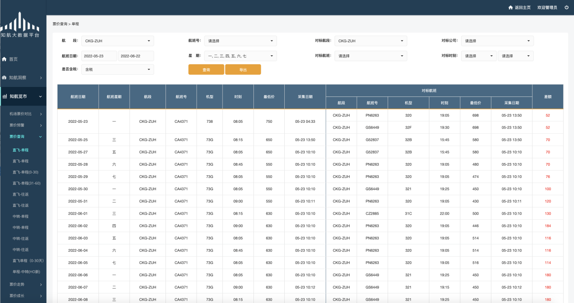The height and width of the screenshot is (303, 574).
Task: Click the 知航洞察 dashboard icon in sidebar
Action: 5,77
